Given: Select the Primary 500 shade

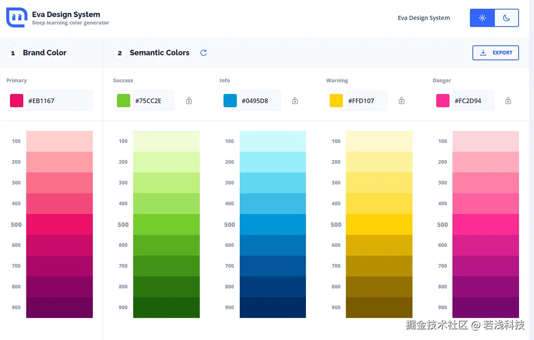Looking at the screenshot, I should pyautogui.click(x=60, y=224).
